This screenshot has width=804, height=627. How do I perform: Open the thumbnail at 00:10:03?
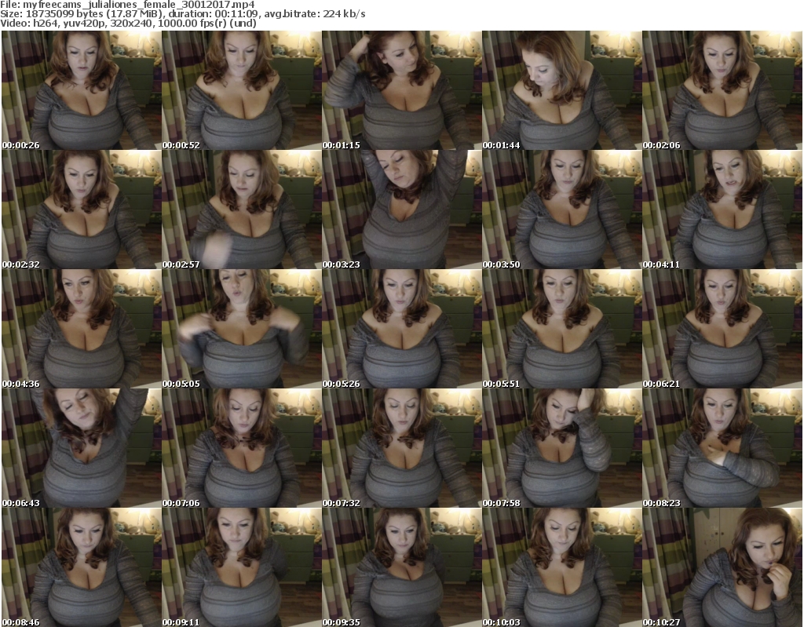tap(562, 567)
